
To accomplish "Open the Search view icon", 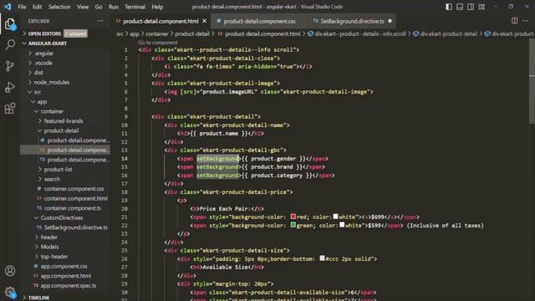I will pyautogui.click(x=10, y=44).
